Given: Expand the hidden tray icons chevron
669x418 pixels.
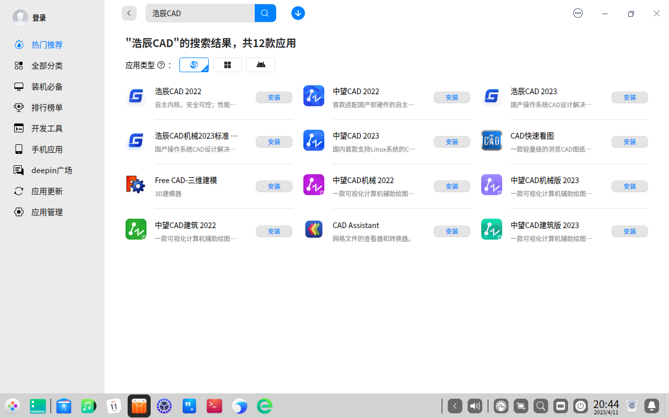Looking at the screenshot, I should pos(455,406).
